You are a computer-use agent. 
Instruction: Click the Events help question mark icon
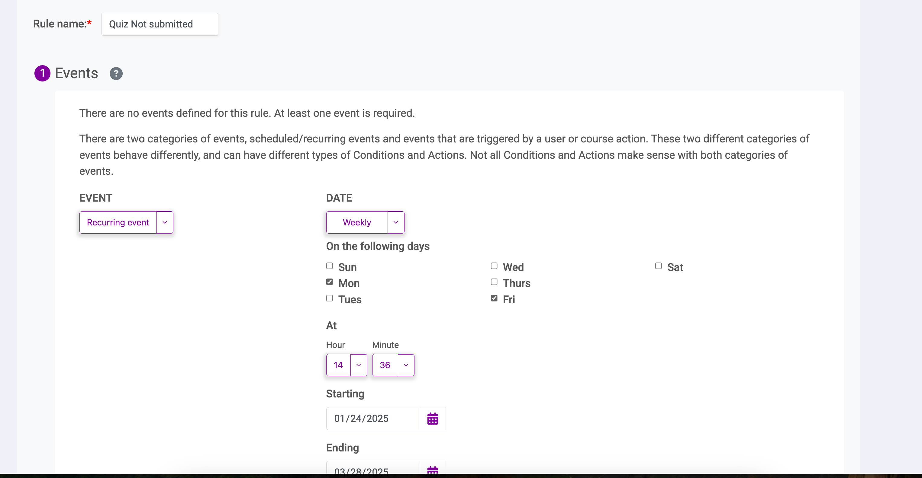point(116,73)
